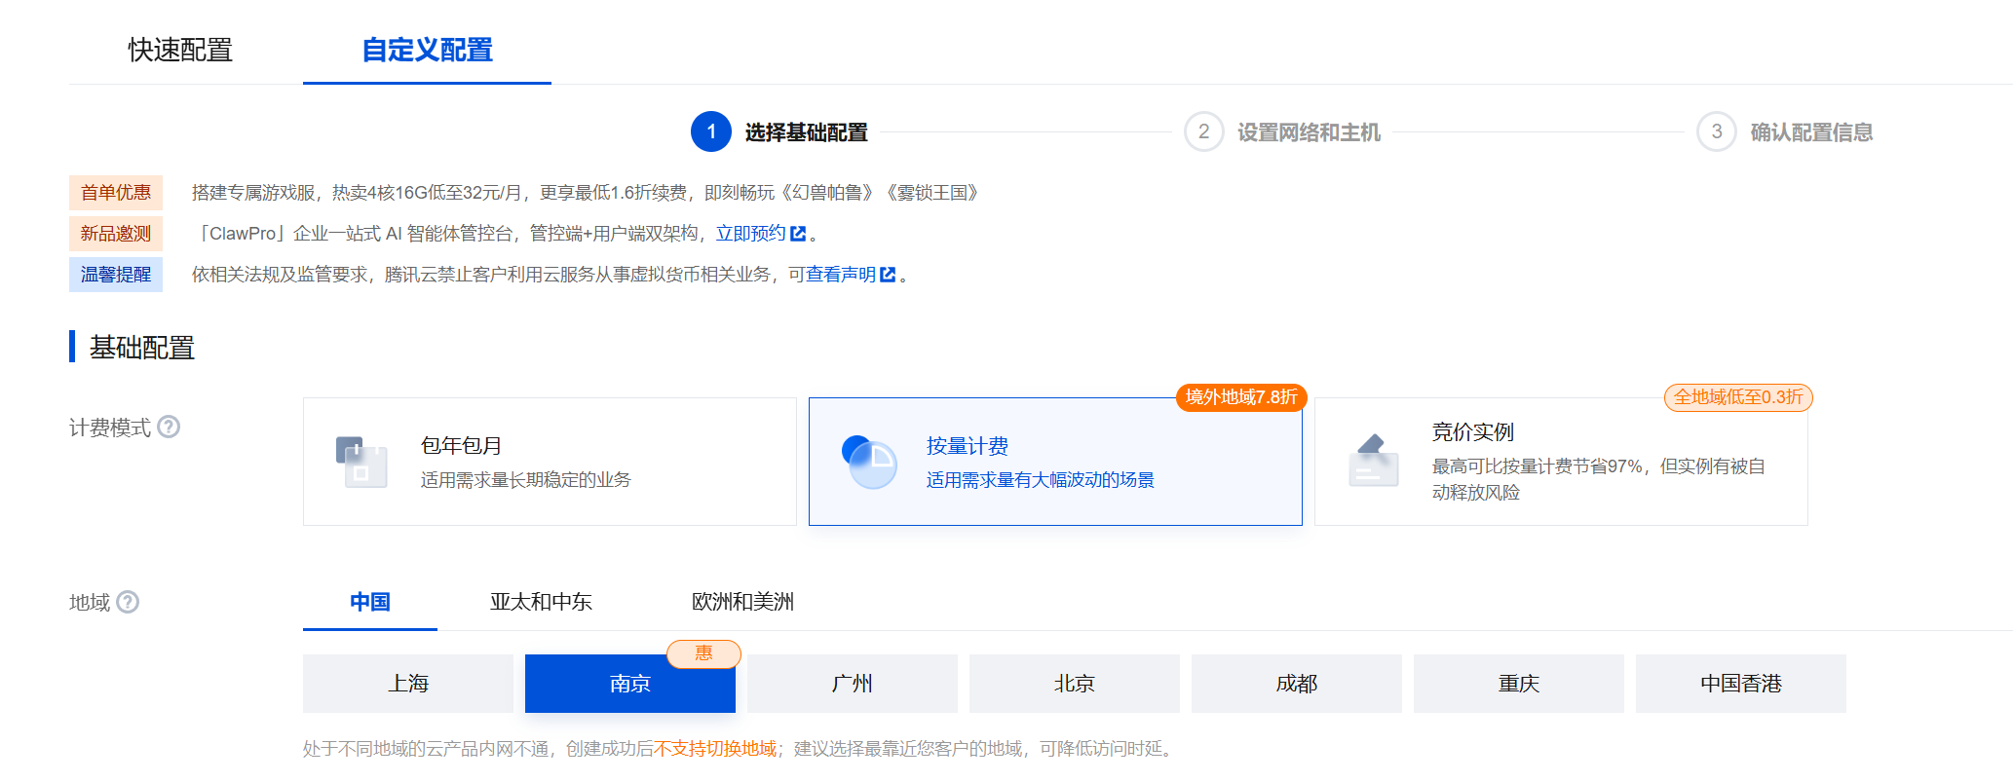The height and width of the screenshot is (782, 2013).
Task: Select 广州 region
Action: pos(853,684)
